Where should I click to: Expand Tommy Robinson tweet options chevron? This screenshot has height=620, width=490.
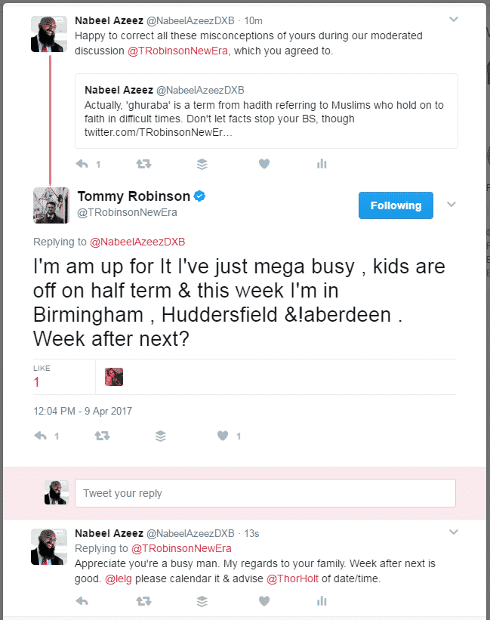tap(452, 205)
